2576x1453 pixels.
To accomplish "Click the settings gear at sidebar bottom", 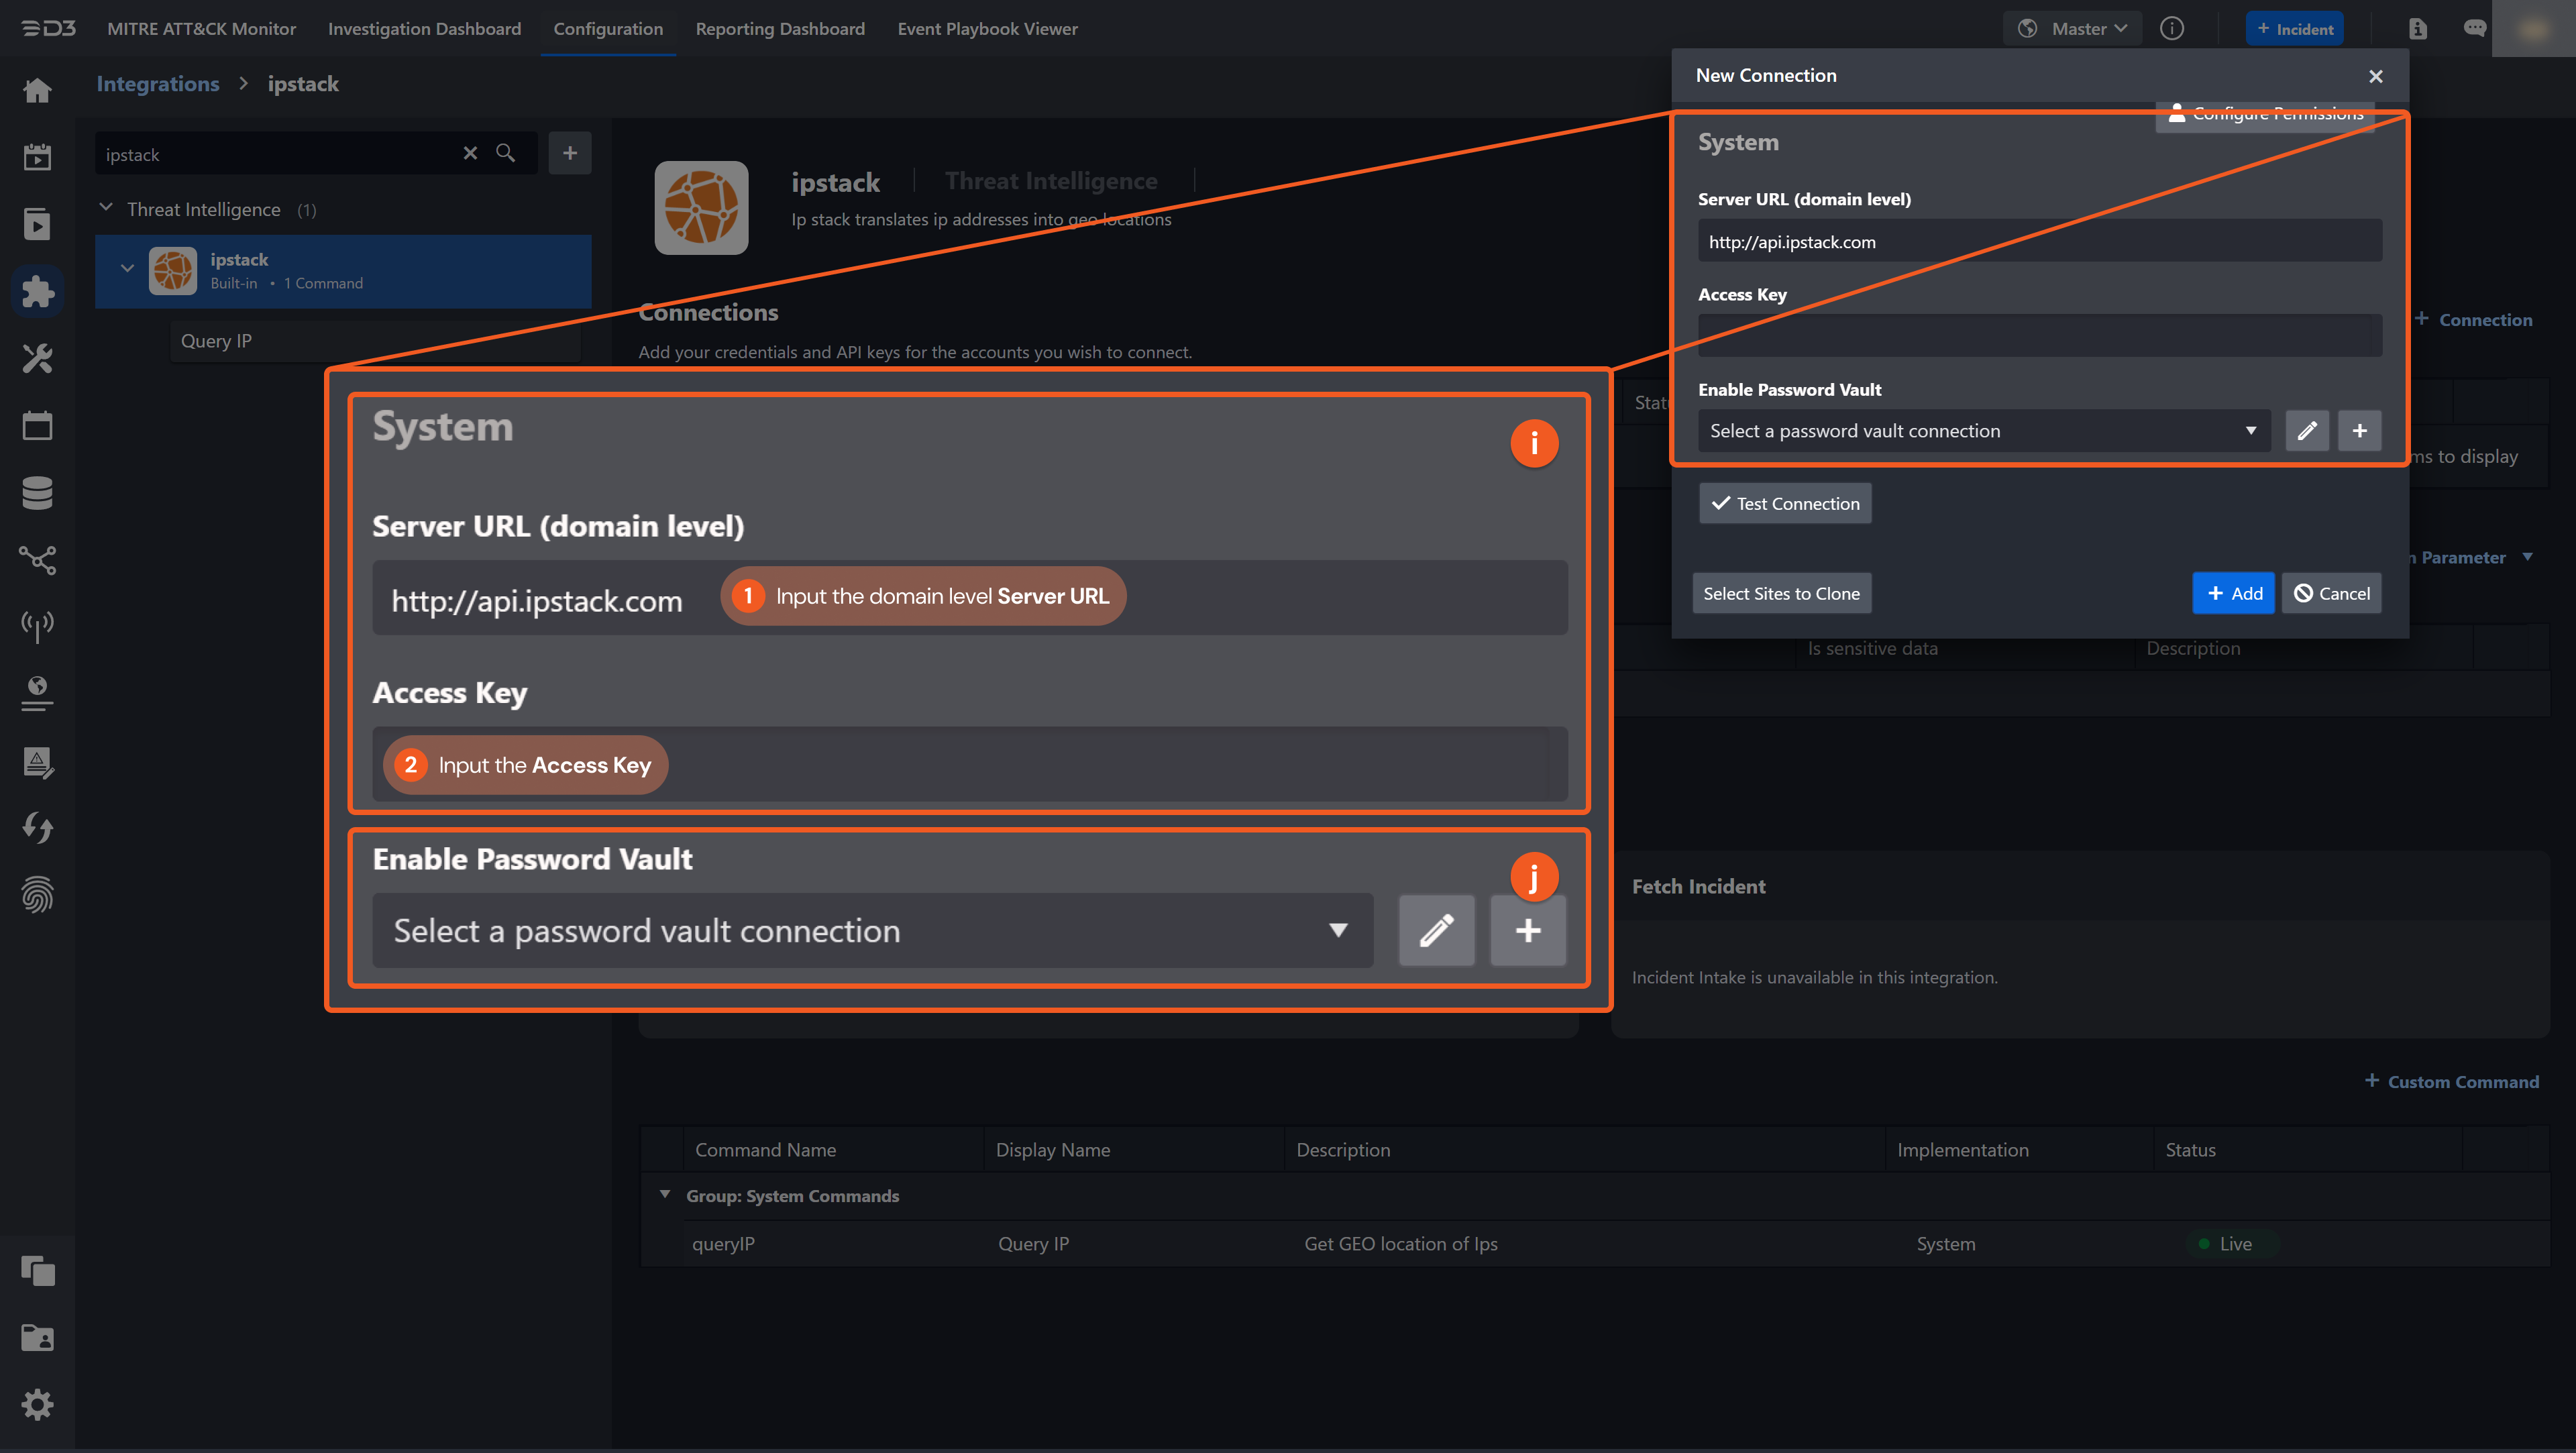I will [x=37, y=1404].
